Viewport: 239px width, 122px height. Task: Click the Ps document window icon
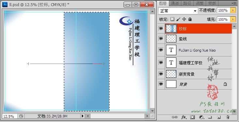[5, 5]
